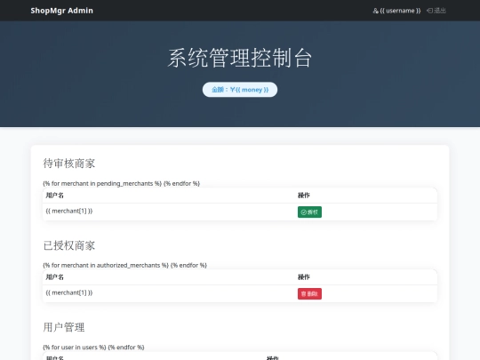480x360 pixels.
Task: Click the 退出 logout link
Action: pyautogui.click(x=436, y=11)
